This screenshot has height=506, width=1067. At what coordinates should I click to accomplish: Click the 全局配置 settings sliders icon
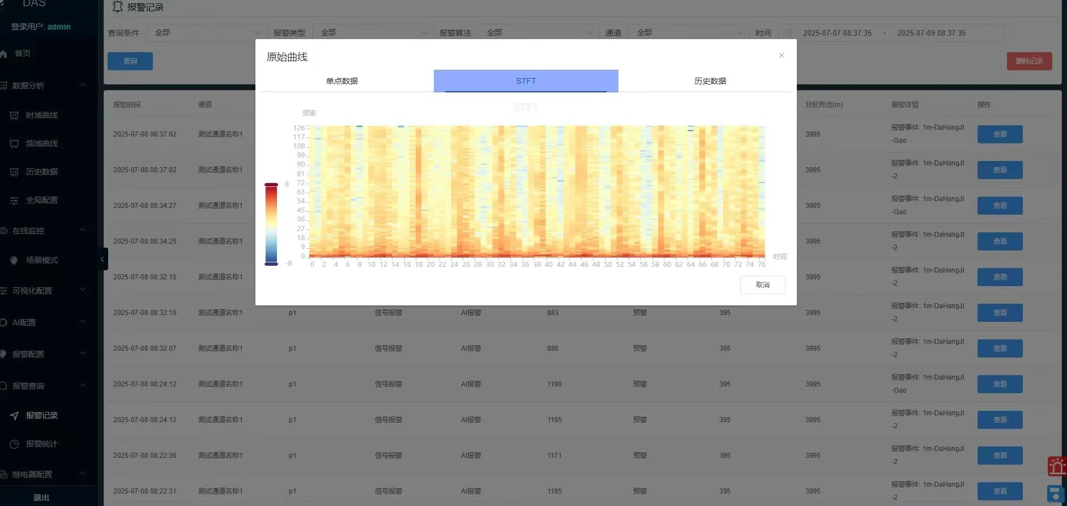click(14, 201)
